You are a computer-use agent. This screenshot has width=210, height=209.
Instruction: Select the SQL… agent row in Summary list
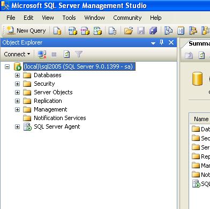pyautogui.click(x=201, y=184)
